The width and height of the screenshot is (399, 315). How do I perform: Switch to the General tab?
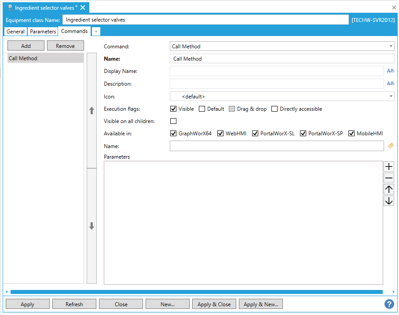[15, 32]
